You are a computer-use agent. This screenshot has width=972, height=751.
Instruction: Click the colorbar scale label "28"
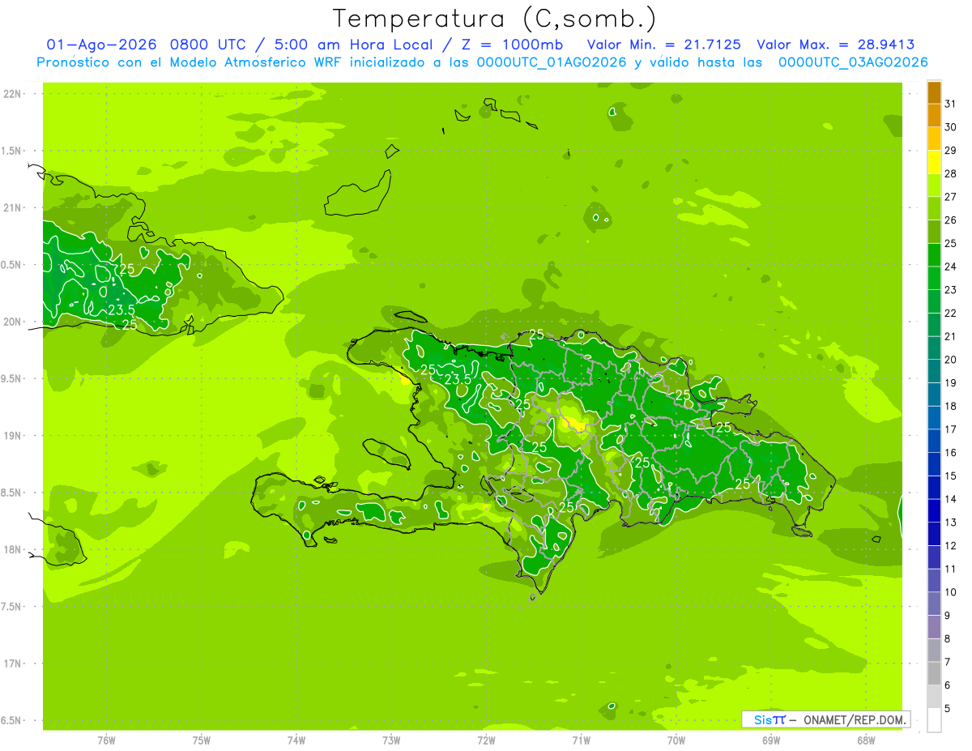point(951,173)
